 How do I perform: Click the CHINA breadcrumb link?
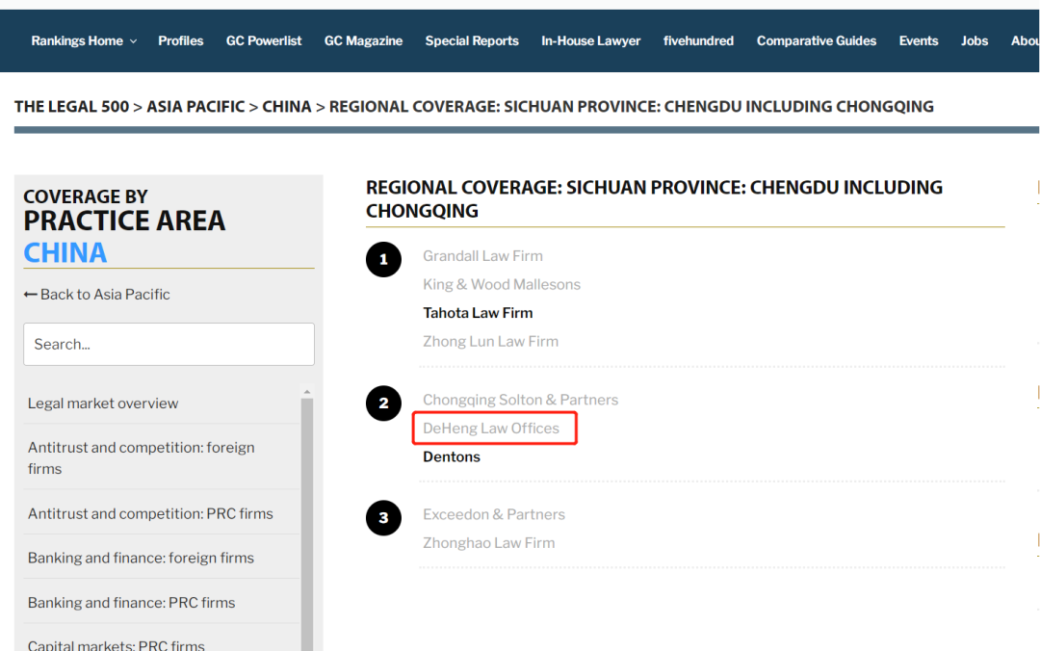pos(287,107)
